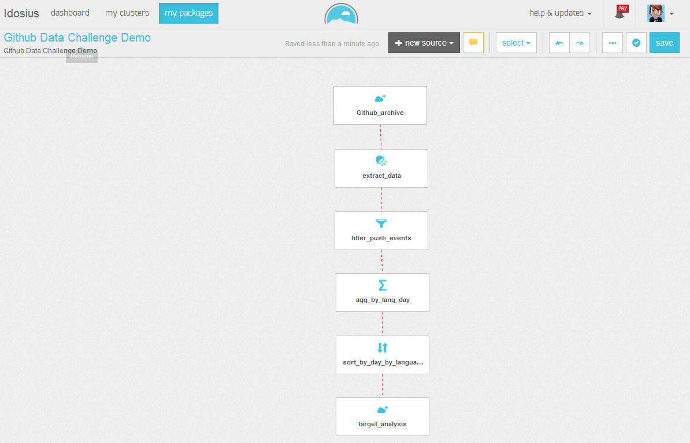This screenshot has width=690, height=443.
Task: Select the target_analysis node
Action: (382, 416)
